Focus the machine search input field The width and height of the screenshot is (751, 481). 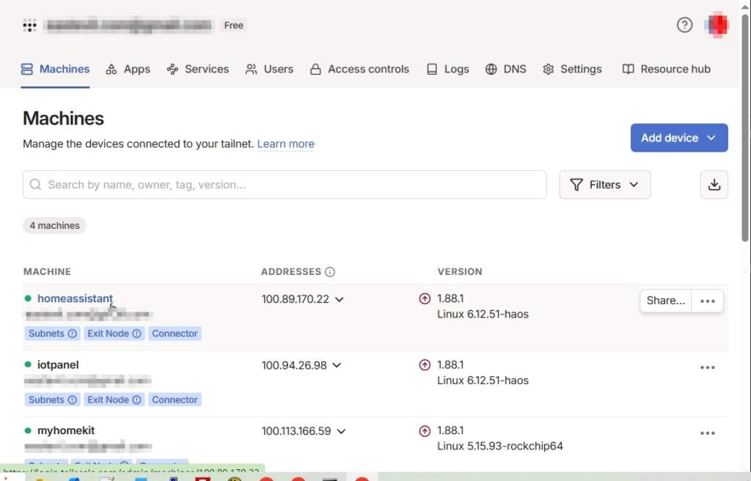285,185
